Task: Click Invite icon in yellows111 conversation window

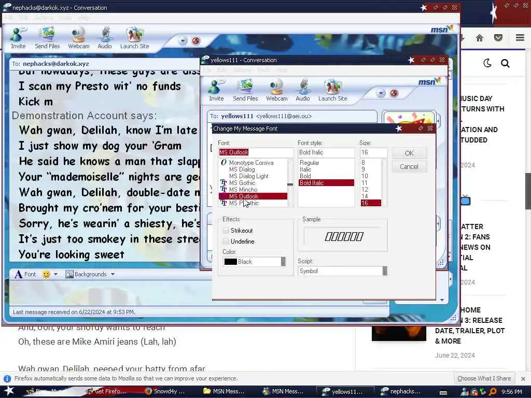Action: 216,90
